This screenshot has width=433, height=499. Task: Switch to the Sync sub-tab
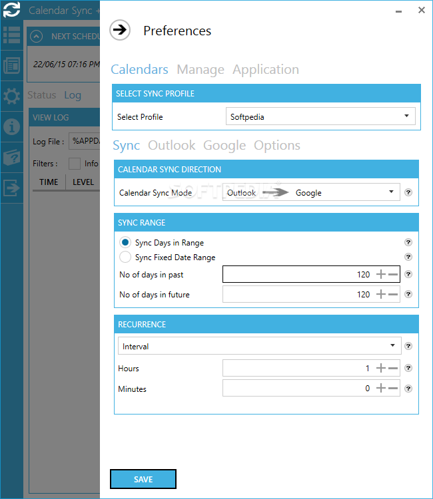point(126,146)
